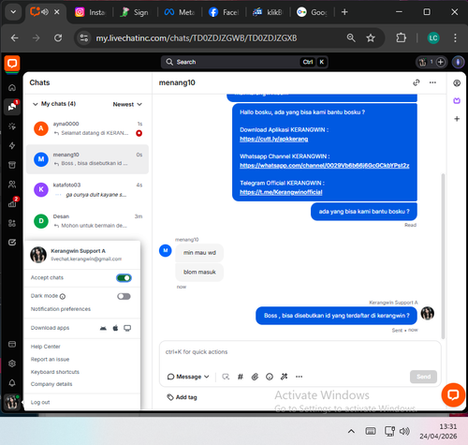This screenshot has width=468, height=445.
Task: Open the katafoto03 chat in list
Action: tap(88, 190)
